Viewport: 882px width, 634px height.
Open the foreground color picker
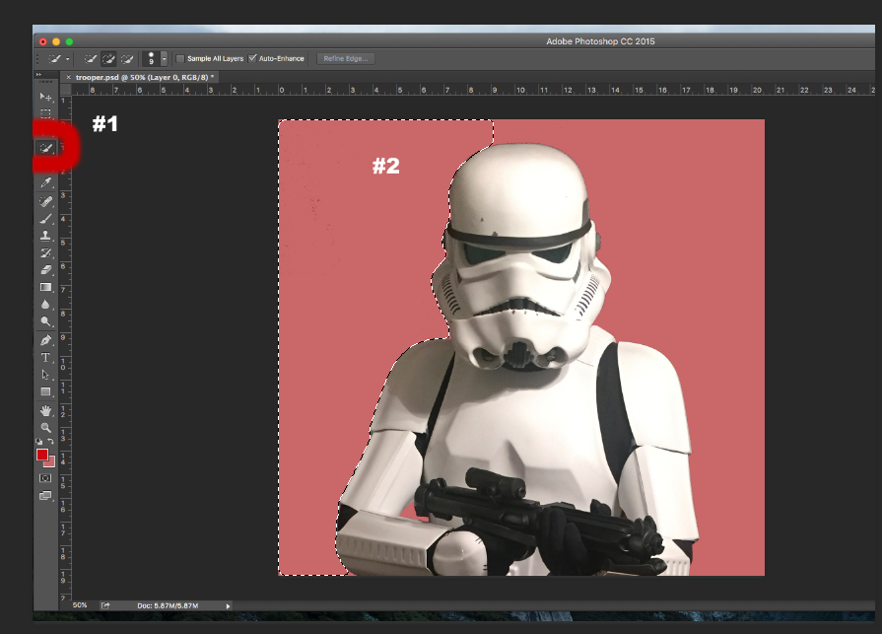(42, 456)
